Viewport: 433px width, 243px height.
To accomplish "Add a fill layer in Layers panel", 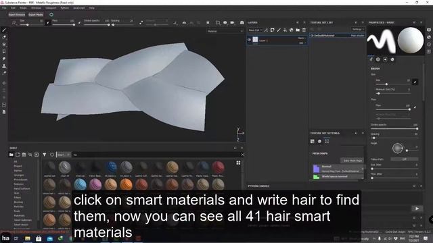I will click(285, 30).
